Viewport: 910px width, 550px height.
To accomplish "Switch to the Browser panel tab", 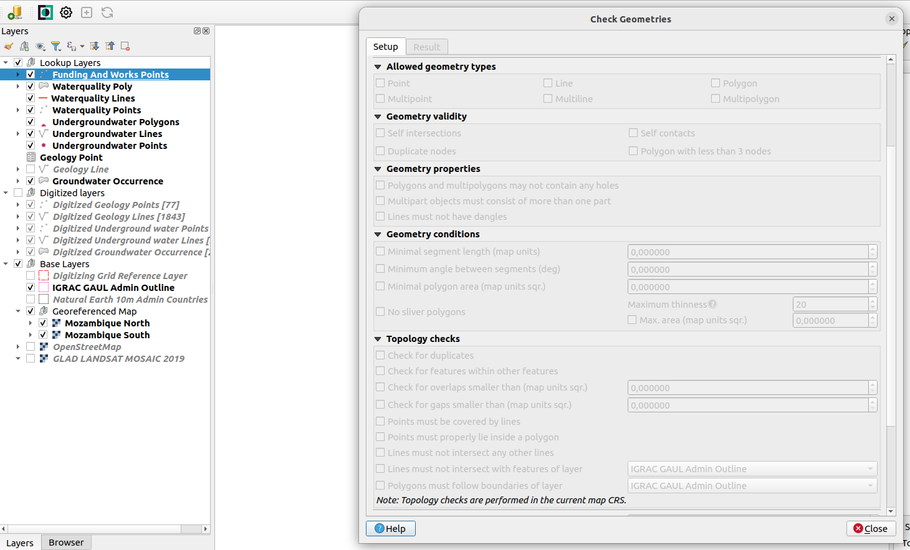I will (x=66, y=543).
